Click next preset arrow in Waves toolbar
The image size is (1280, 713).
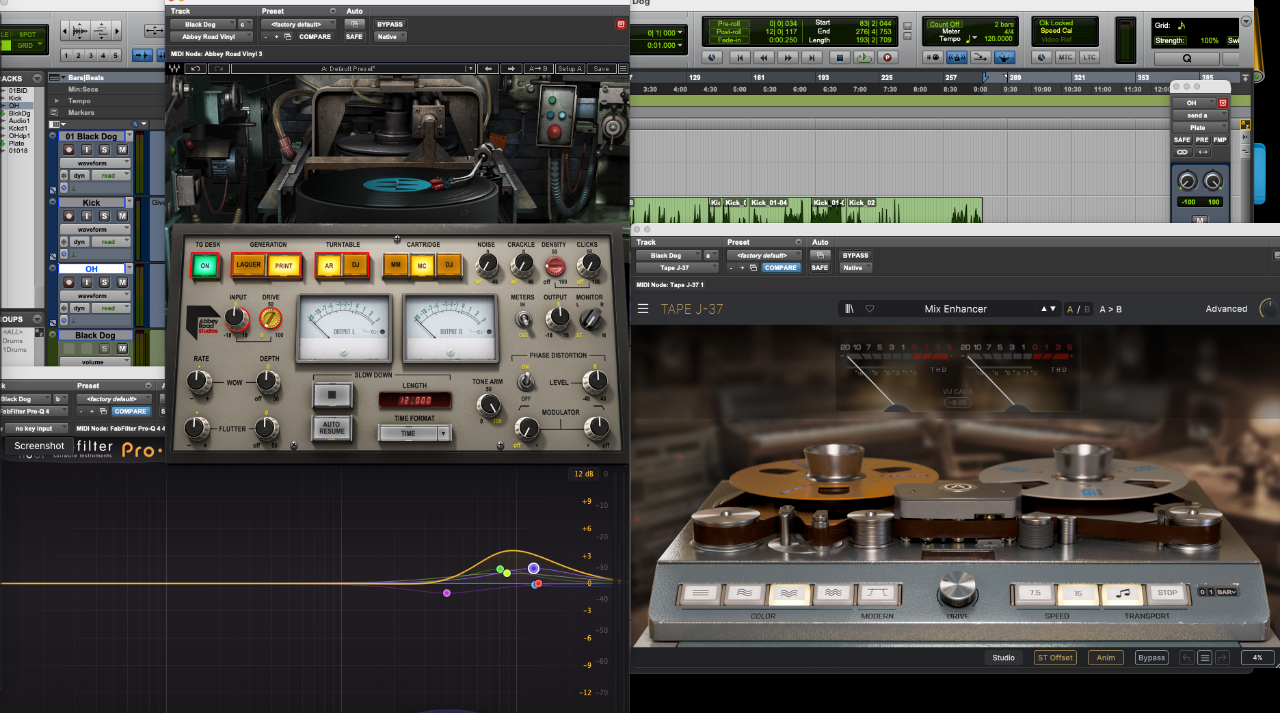pos(511,68)
